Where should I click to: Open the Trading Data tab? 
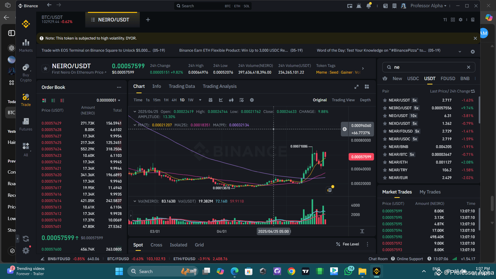(x=182, y=86)
